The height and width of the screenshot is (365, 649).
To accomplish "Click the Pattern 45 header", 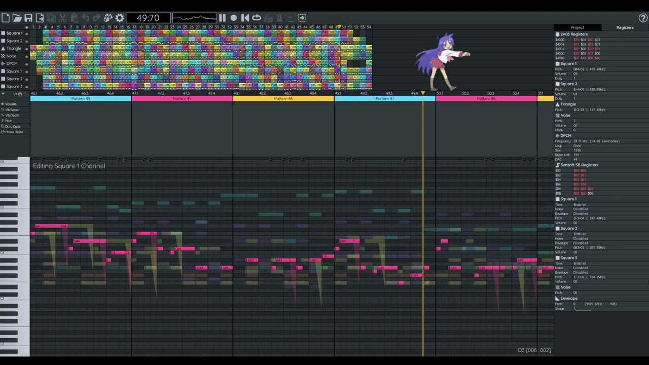I will [182, 99].
